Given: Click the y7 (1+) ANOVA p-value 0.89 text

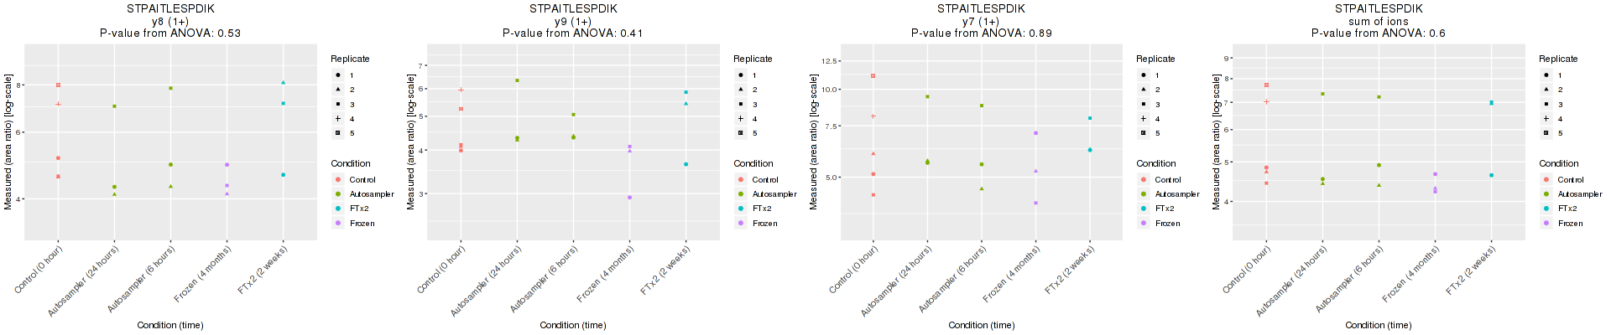Looking at the screenshot, I should pyautogui.click(x=981, y=33).
